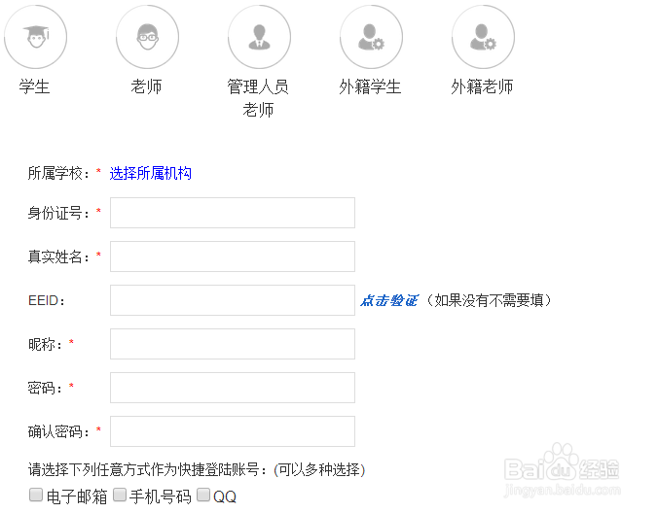
Task: Pick the 管理人员老师 suit icon
Action: pyautogui.click(x=259, y=37)
